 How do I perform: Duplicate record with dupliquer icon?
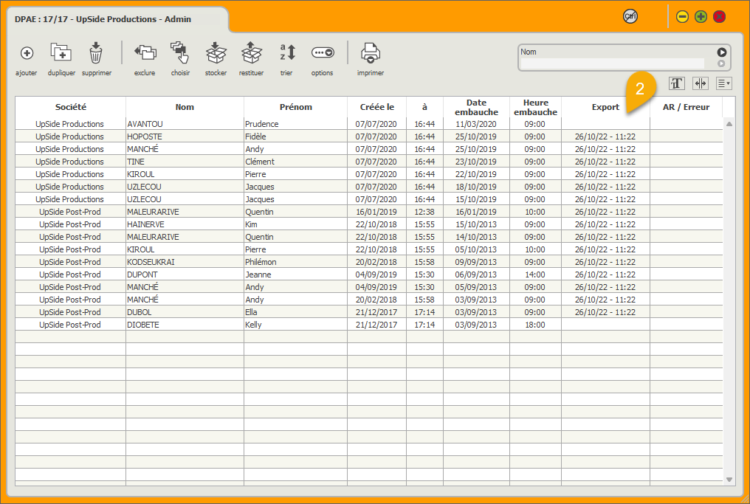point(61,52)
